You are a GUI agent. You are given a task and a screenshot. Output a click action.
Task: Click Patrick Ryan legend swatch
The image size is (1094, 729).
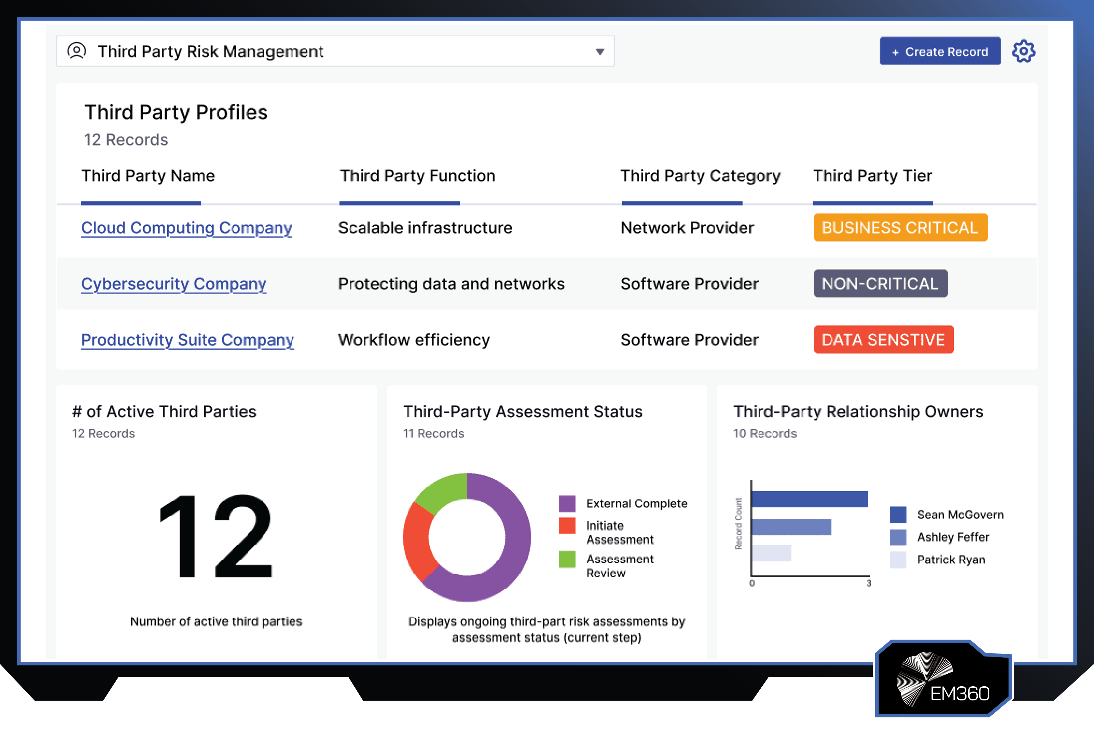pos(898,560)
